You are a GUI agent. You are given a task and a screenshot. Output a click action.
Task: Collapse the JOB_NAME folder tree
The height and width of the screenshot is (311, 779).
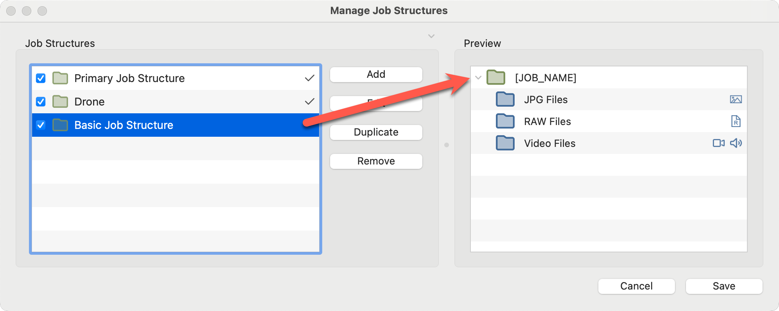pyautogui.click(x=478, y=78)
